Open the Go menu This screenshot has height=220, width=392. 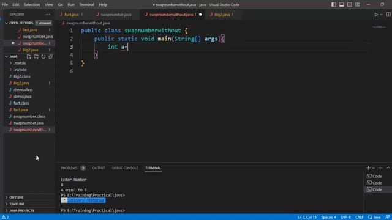60,5
